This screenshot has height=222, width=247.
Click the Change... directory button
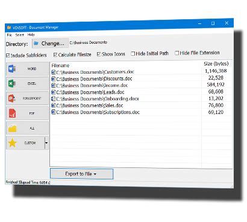click(x=50, y=43)
